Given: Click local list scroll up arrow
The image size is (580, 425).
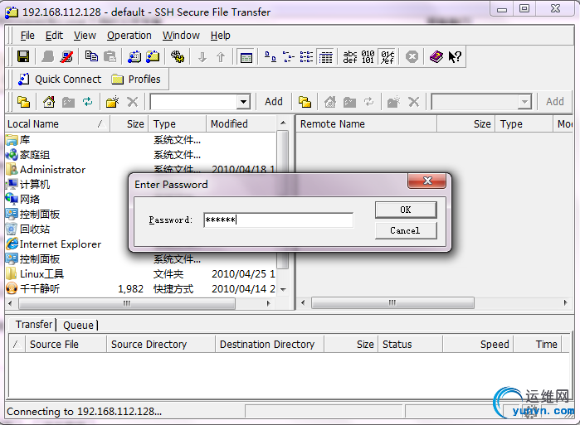Looking at the screenshot, I should click(x=283, y=123).
